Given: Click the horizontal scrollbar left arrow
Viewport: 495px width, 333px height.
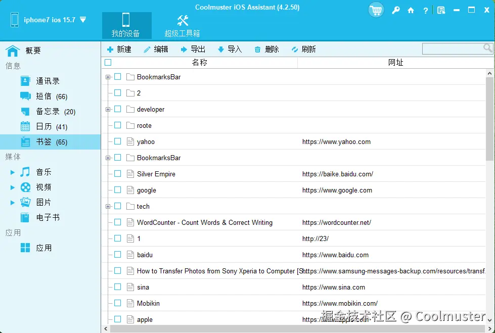Looking at the screenshot, I should pos(106,328).
